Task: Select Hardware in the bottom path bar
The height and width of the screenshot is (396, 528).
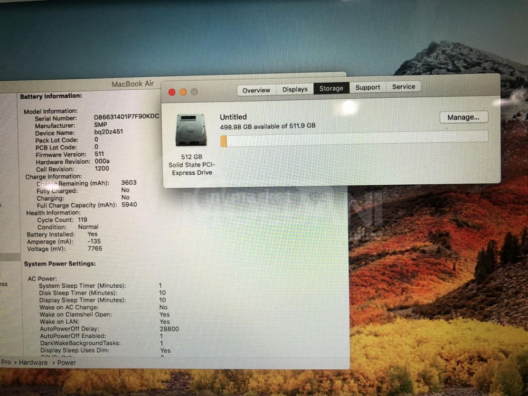Action: 33,363
